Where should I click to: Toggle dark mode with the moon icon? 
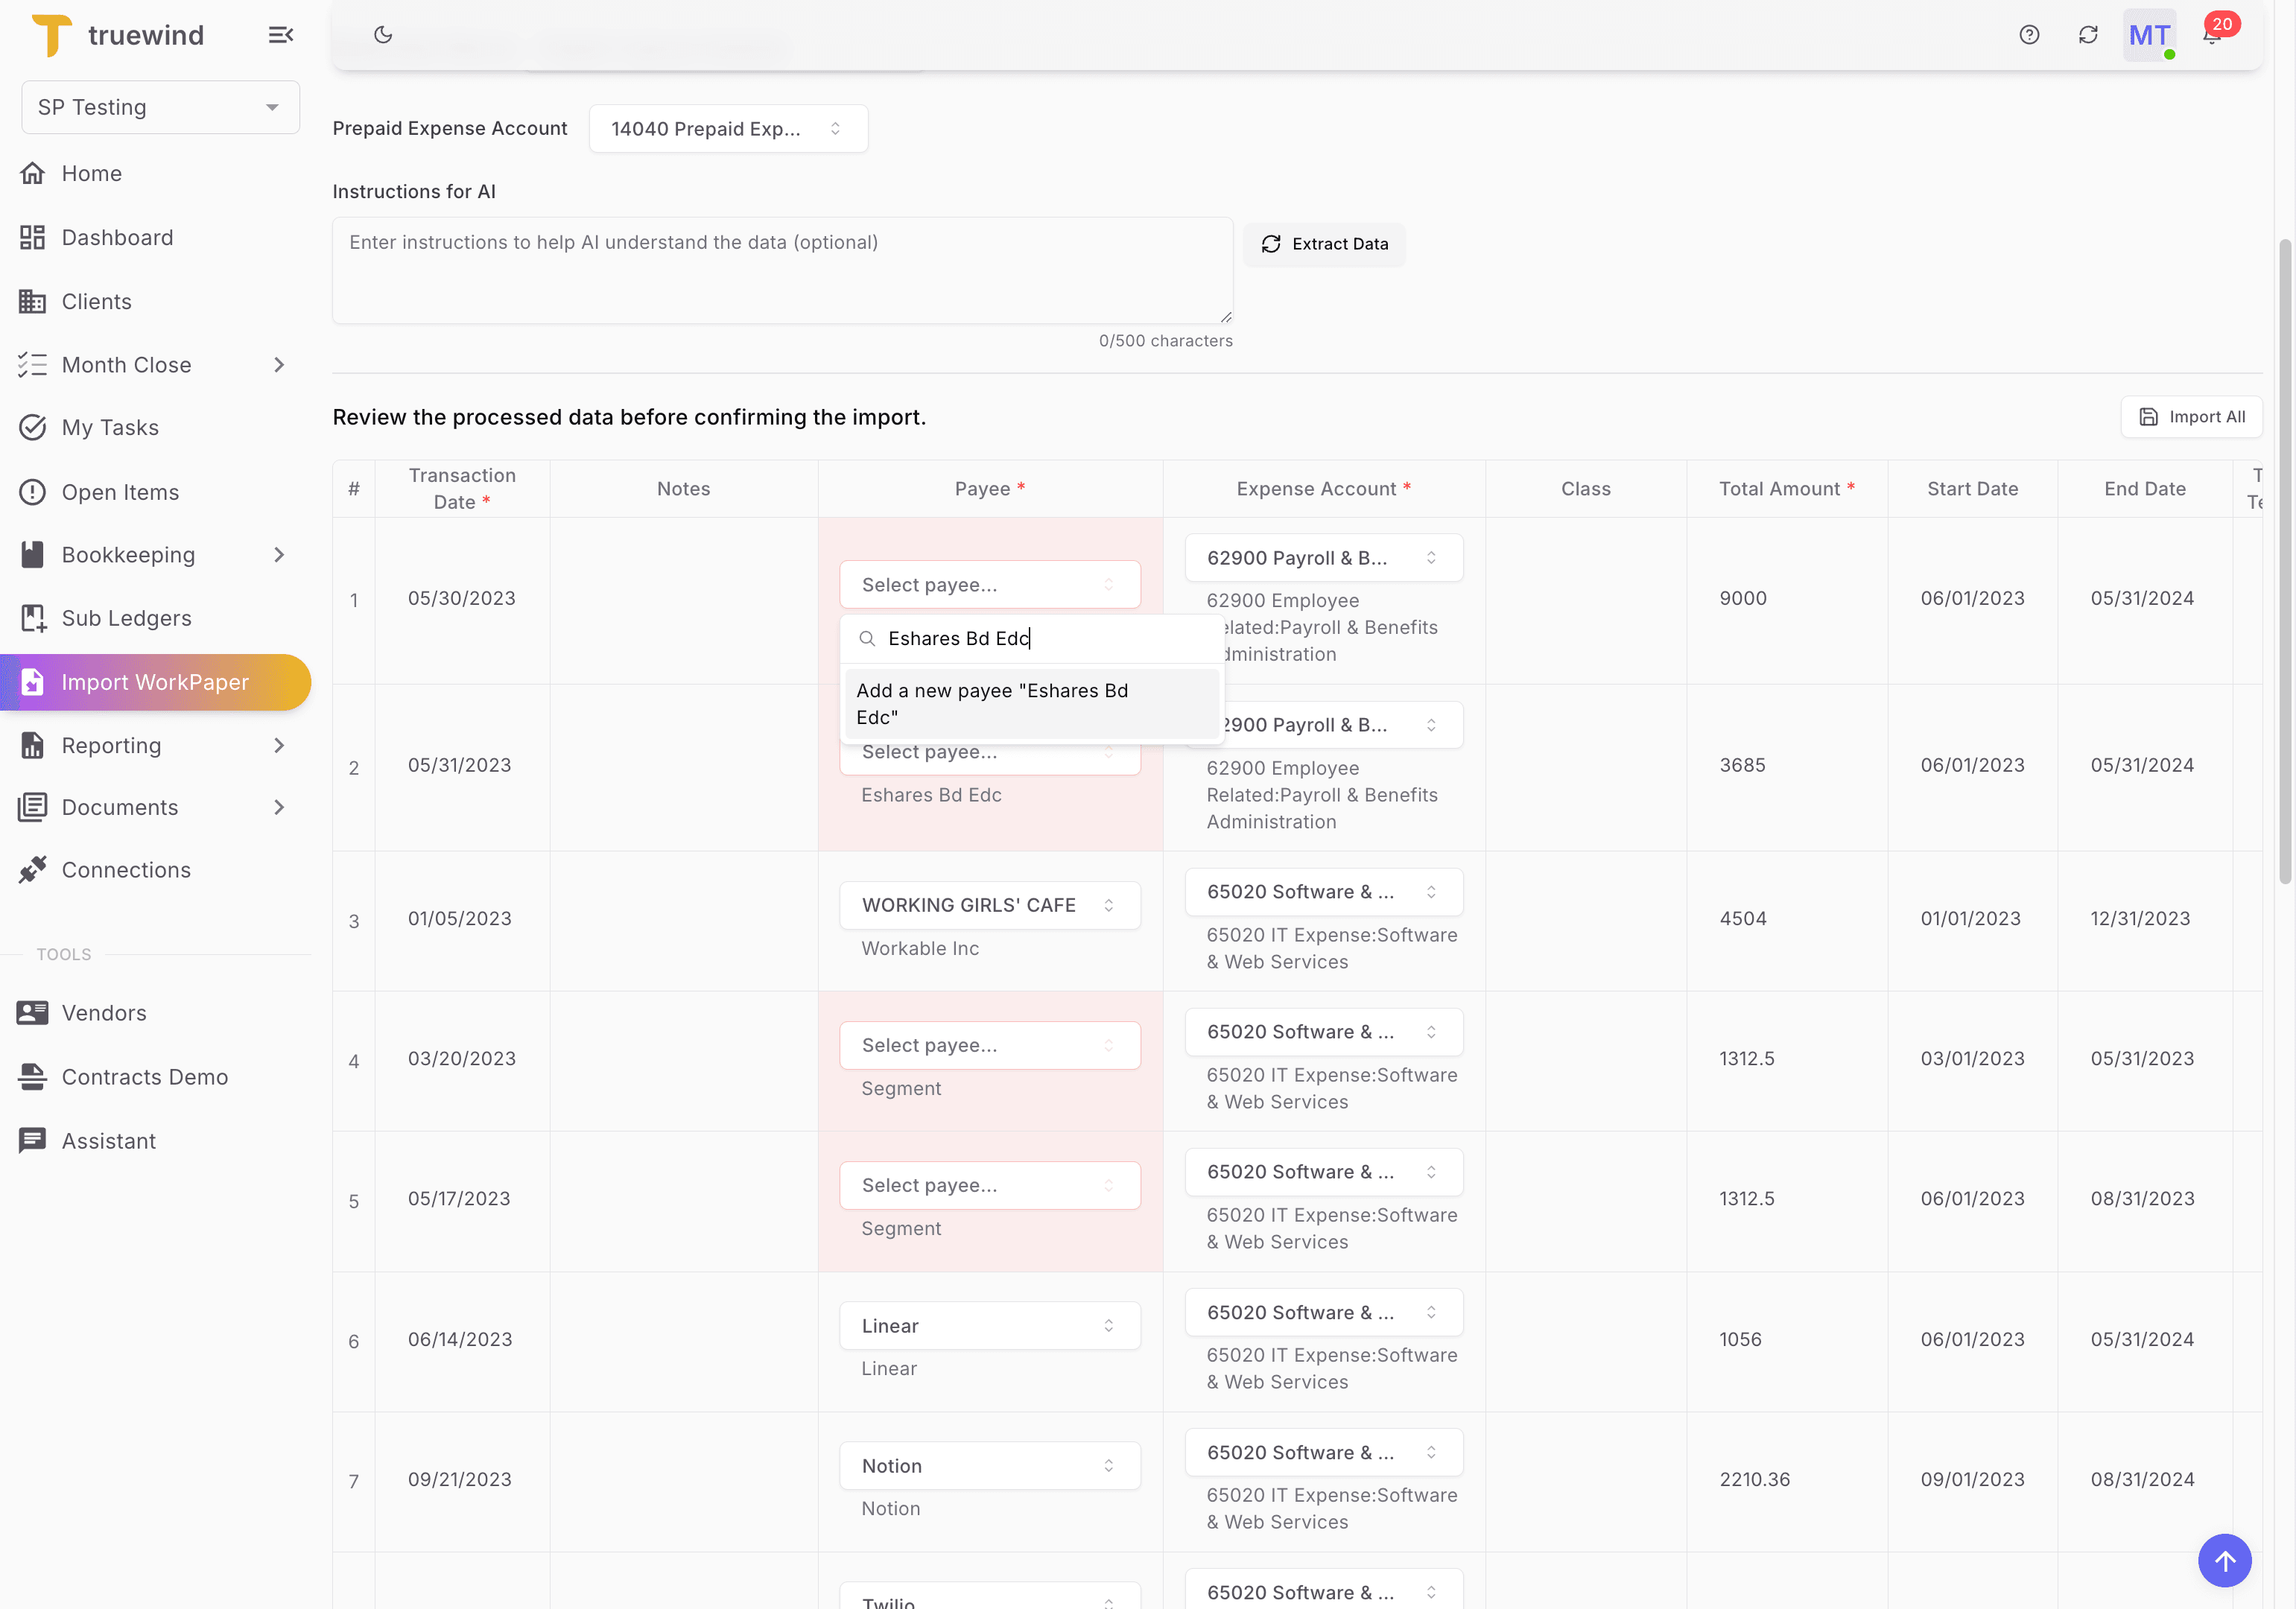point(384,34)
